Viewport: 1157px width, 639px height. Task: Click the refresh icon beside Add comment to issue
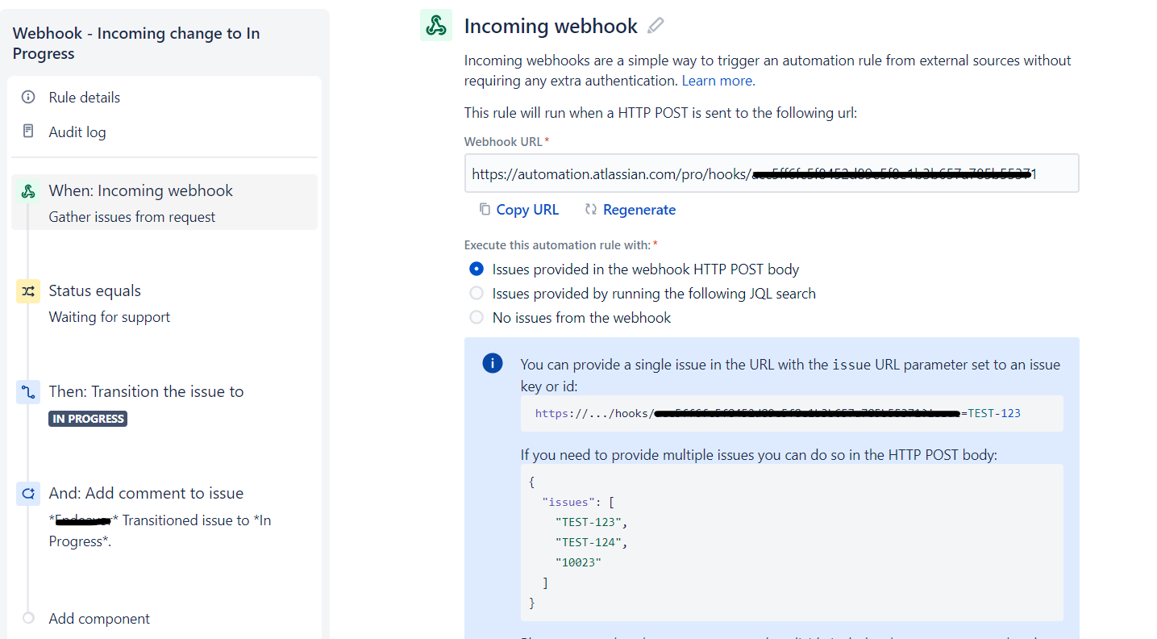click(28, 494)
